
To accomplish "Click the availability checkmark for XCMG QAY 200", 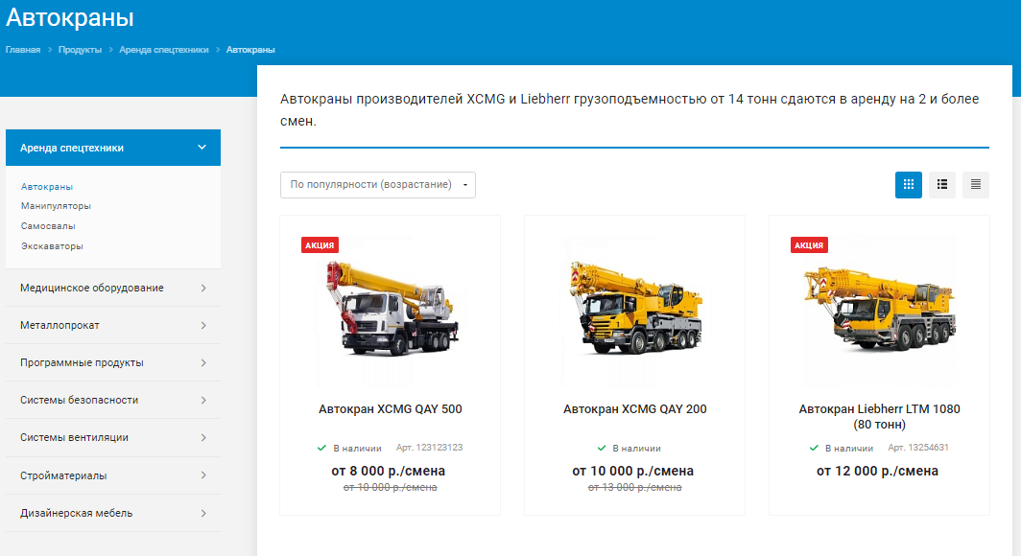I will 602,448.
